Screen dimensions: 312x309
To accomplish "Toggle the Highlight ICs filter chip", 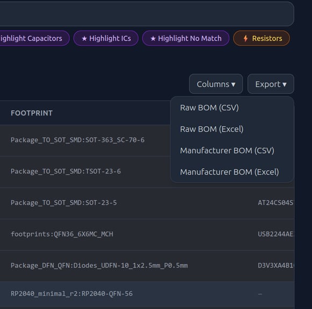I will pyautogui.click(x=106, y=38).
